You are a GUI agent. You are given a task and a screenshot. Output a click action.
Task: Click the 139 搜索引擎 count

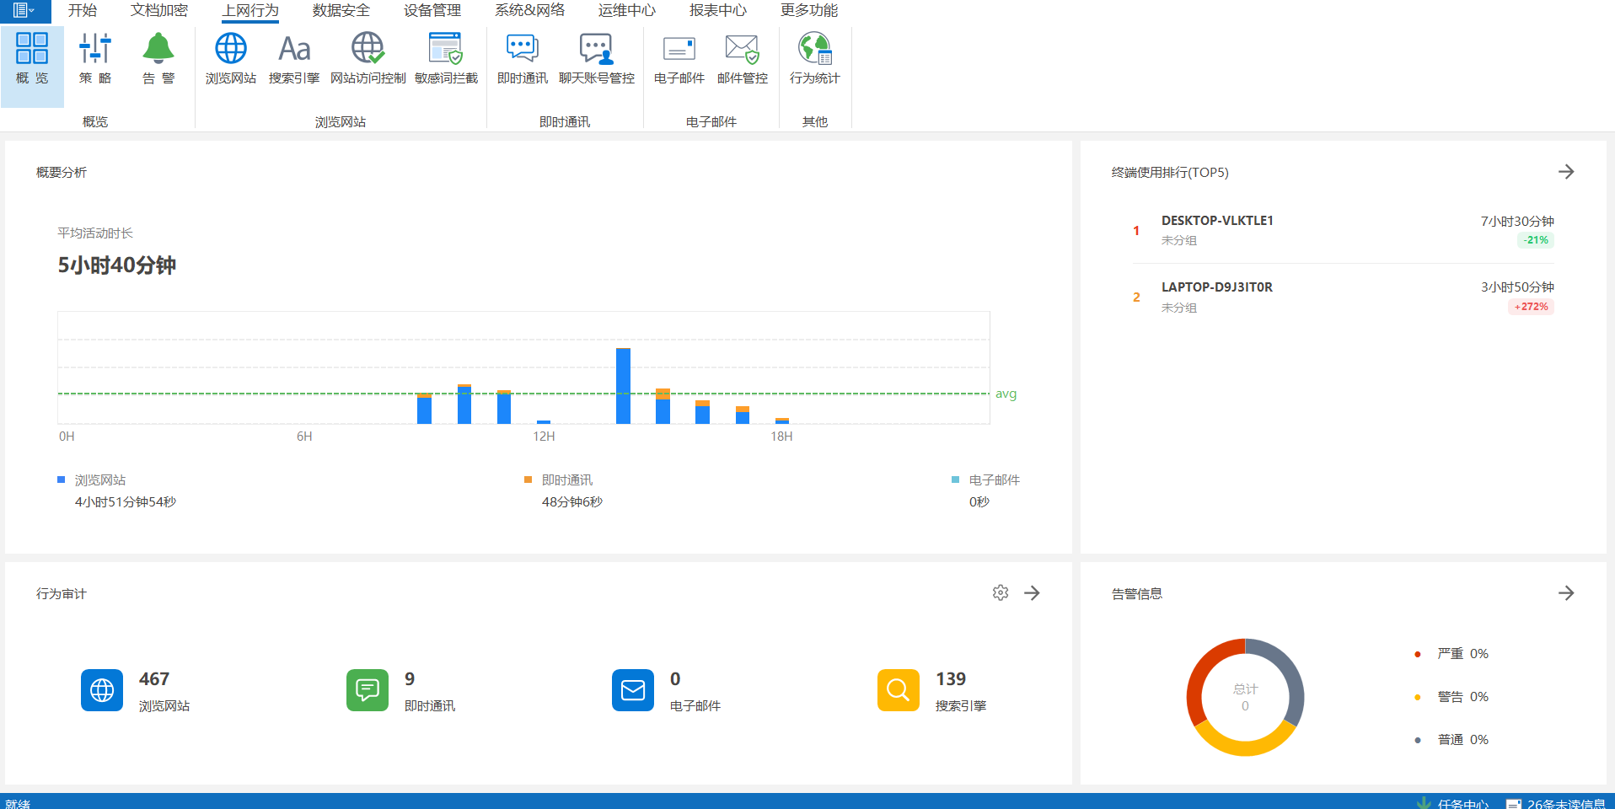click(x=951, y=679)
